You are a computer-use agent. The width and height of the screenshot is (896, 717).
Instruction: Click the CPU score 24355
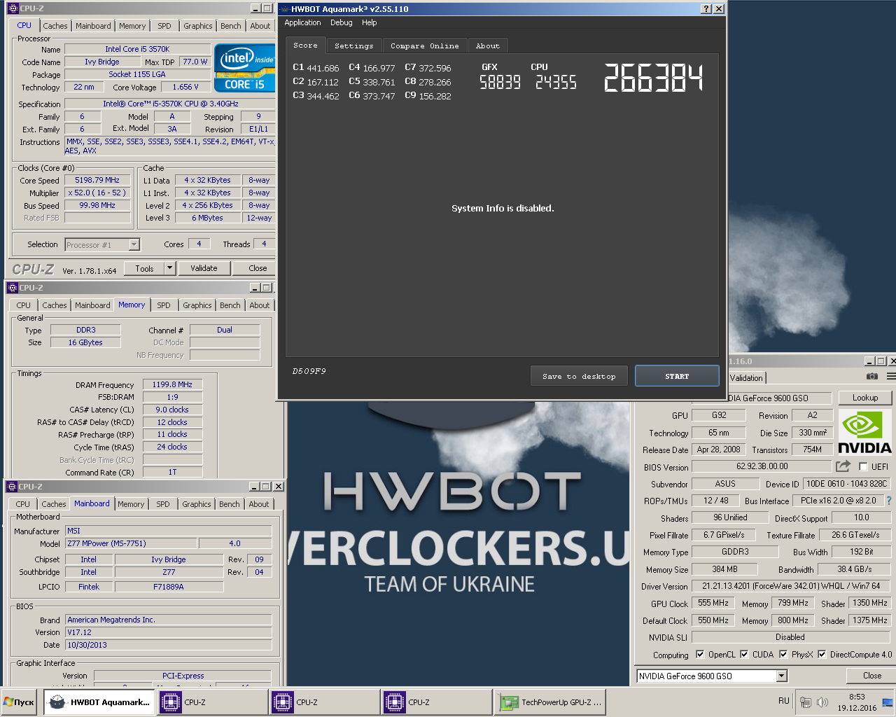click(x=556, y=83)
